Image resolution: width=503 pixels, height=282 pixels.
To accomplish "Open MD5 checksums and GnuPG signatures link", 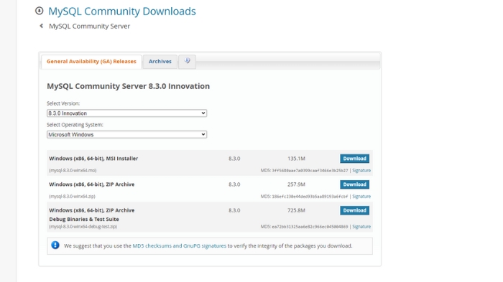I will click(x=180, y=246).
